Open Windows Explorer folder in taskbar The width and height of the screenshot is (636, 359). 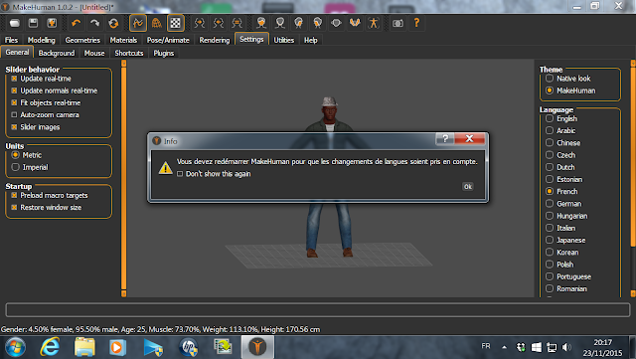[x=84, y=347]
